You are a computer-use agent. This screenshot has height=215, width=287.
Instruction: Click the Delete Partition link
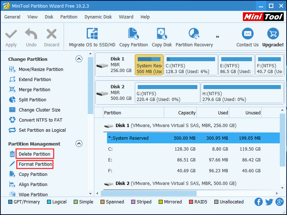point(34,154)
